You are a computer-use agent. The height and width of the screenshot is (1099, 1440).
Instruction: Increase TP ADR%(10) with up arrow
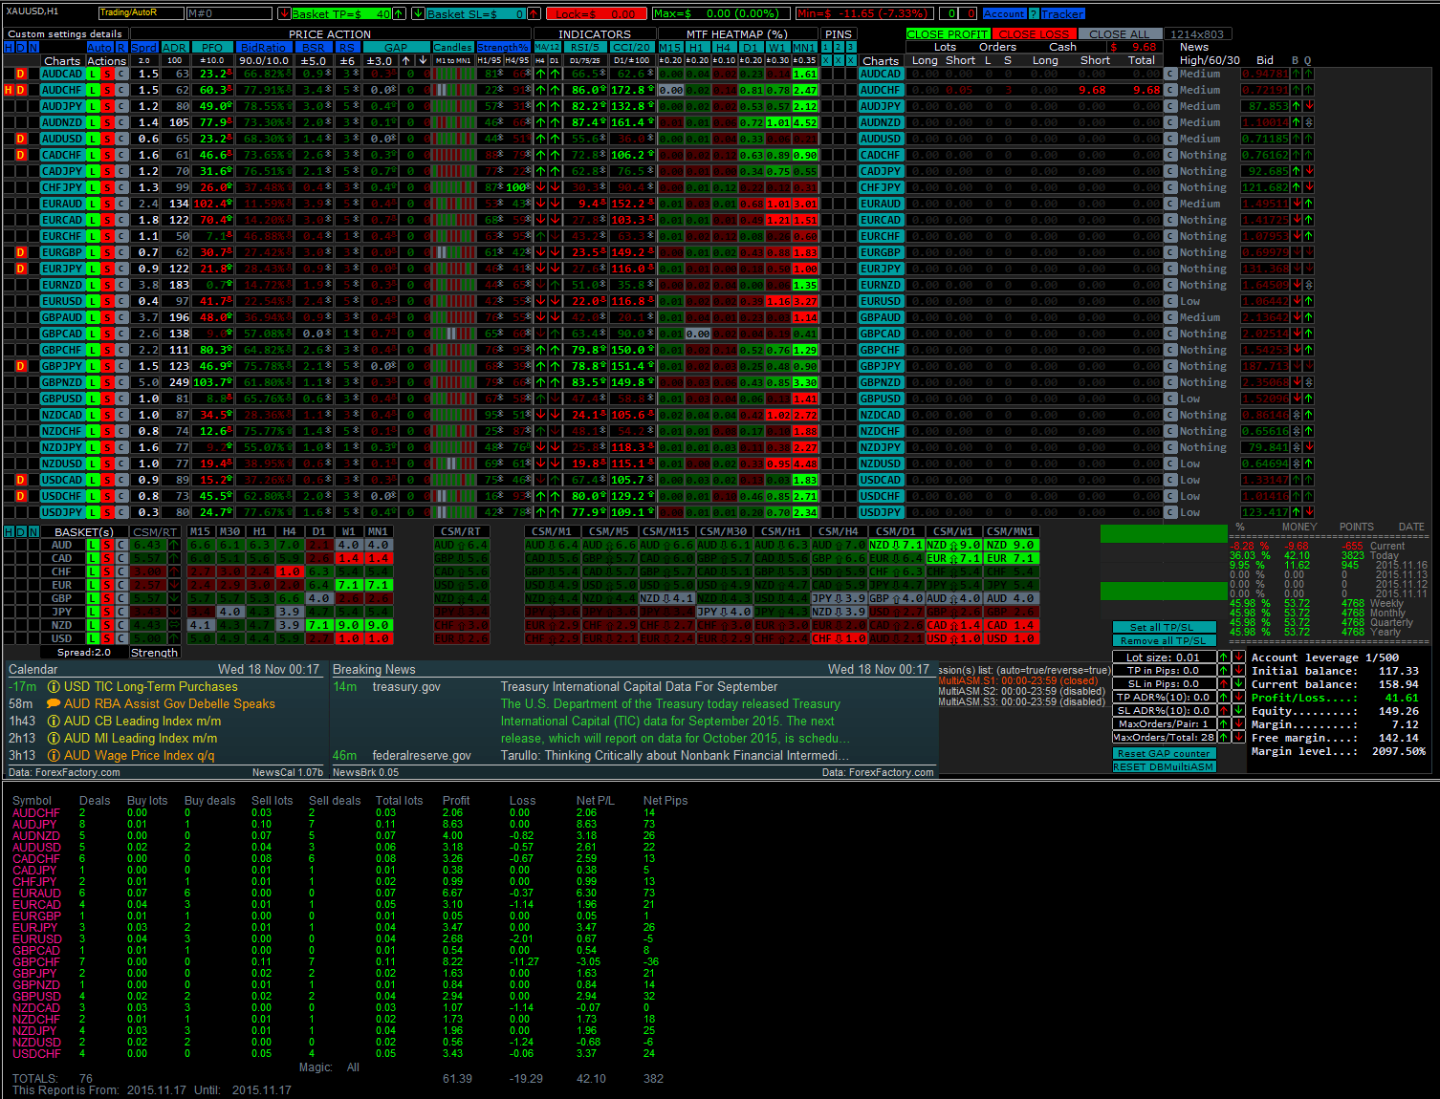1224,698
